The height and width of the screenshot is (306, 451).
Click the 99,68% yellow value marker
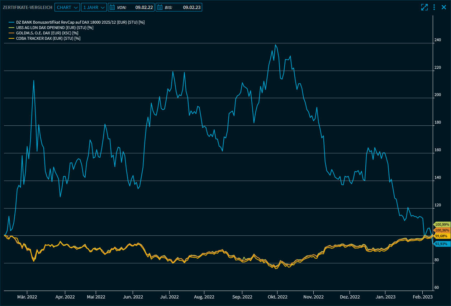click(x=441, y=236)
